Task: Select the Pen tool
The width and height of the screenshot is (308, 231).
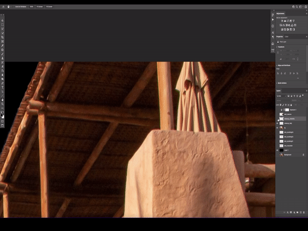Action: point(3,83)
